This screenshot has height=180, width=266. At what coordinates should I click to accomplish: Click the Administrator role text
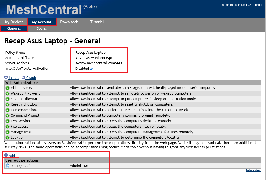point(81,166)
